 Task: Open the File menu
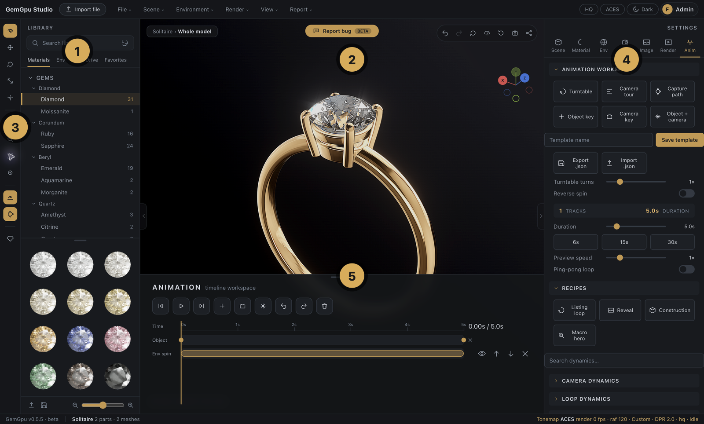tap(124, 9)
